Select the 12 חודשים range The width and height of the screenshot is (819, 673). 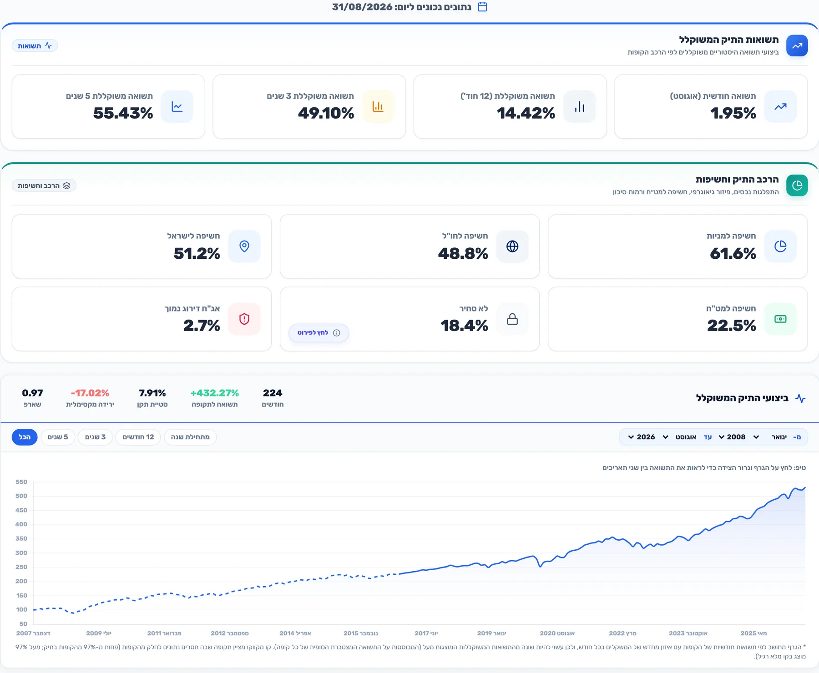pos(138,437)
